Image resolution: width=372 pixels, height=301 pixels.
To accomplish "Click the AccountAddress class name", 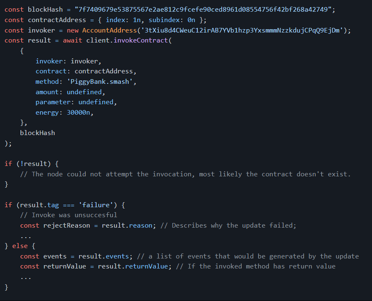I will coord(110,30).
